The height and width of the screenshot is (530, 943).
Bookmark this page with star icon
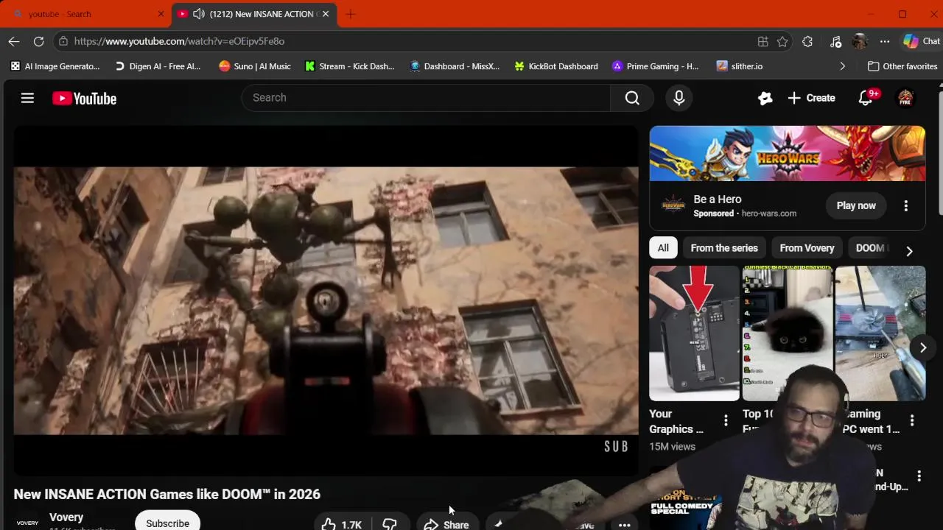pyautogui.click(x=782, y=41)
